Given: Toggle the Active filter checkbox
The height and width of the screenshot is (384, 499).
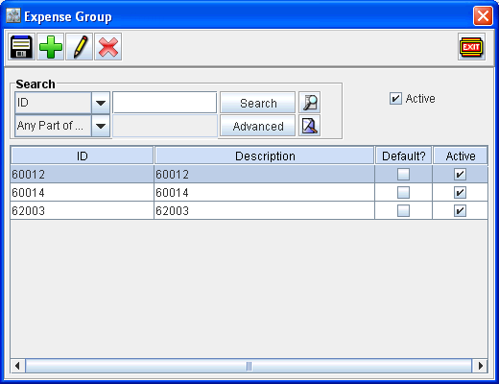Looking at the screenshot, I should (395, 99).
